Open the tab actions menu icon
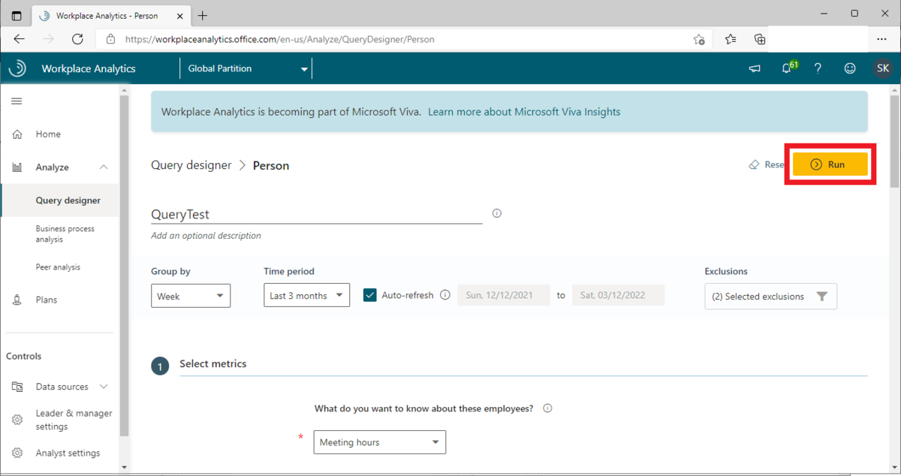 (x=17, y=15)
